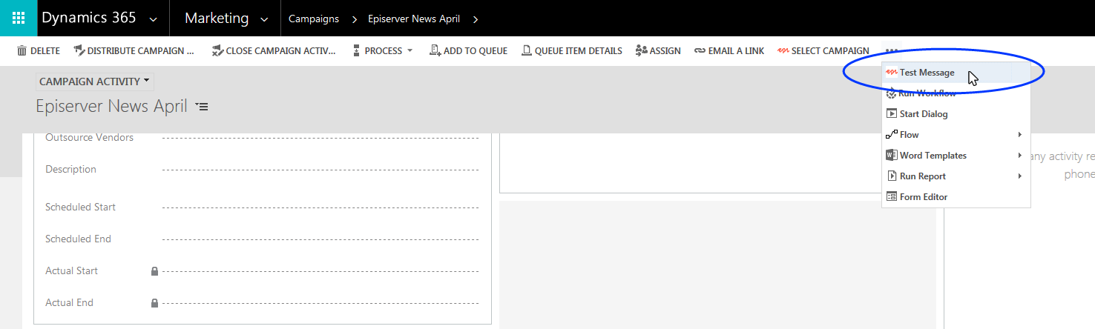Select Run Workflow in the menu
This screenshot has width=1095, height=329.
(927, 93)
